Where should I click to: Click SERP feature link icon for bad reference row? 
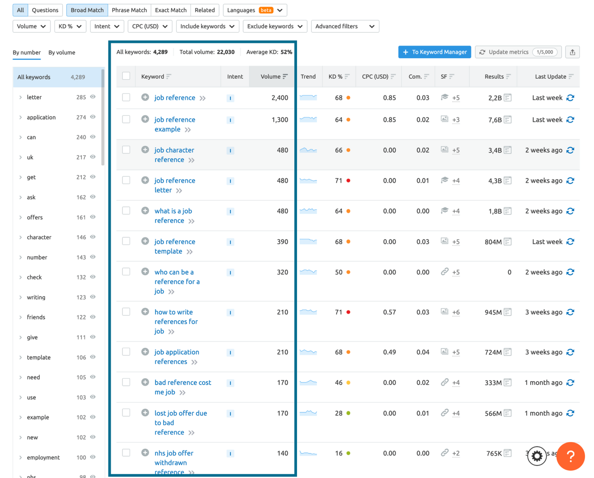[x=444, y=382]
